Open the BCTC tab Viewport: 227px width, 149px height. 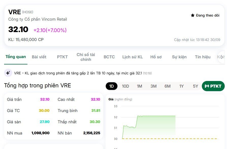[x=109, y=57]
